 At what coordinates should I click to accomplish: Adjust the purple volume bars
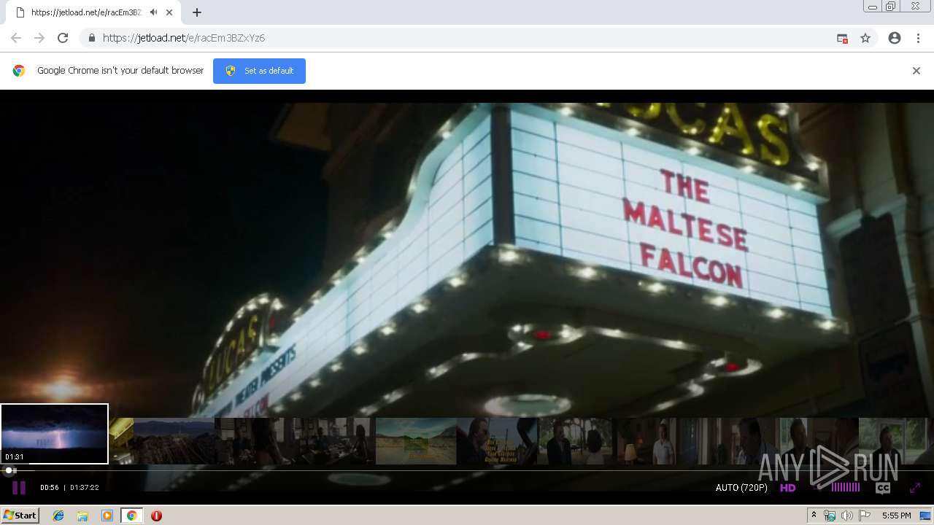[846, 487]
